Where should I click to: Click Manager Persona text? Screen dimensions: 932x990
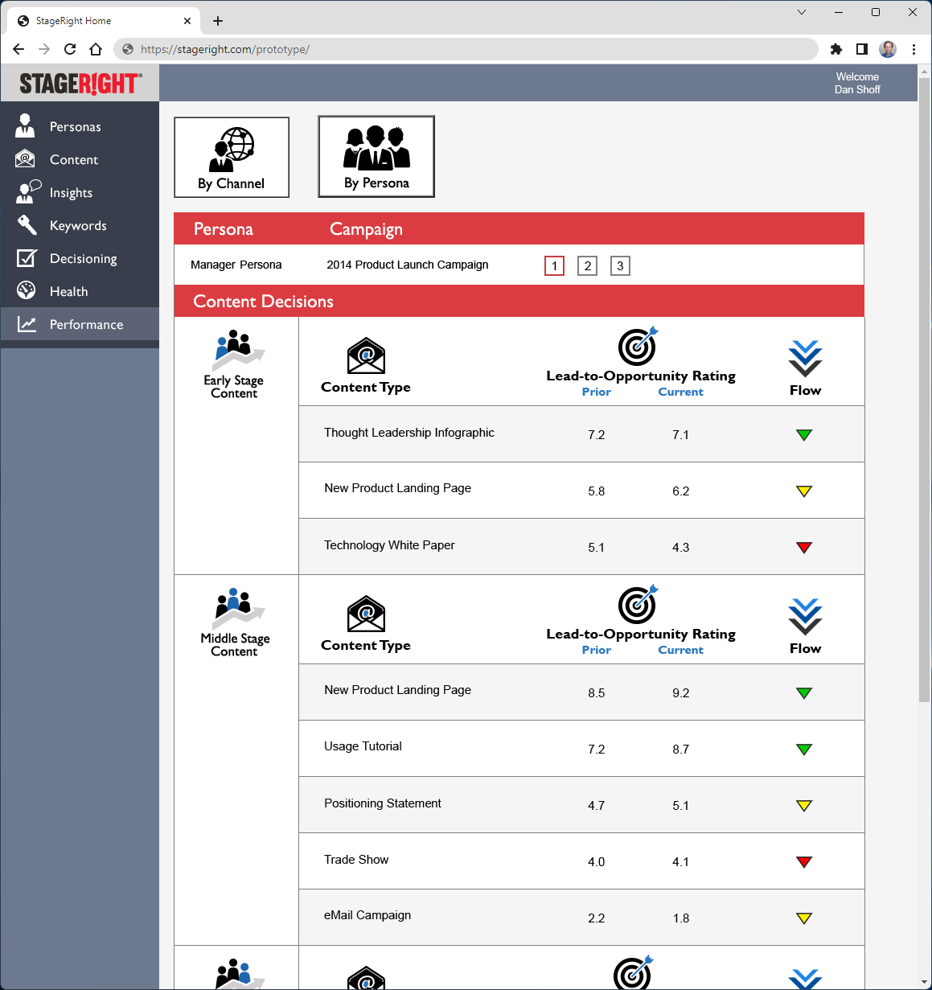[x=236, y=265]
